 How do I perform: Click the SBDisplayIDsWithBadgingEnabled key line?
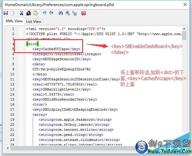tap(75, 110)
